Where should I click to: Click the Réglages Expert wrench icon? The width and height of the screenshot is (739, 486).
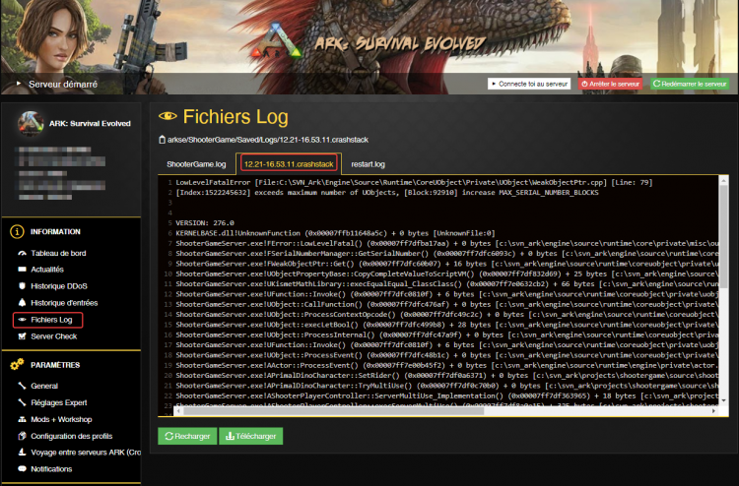coord(21,402)
